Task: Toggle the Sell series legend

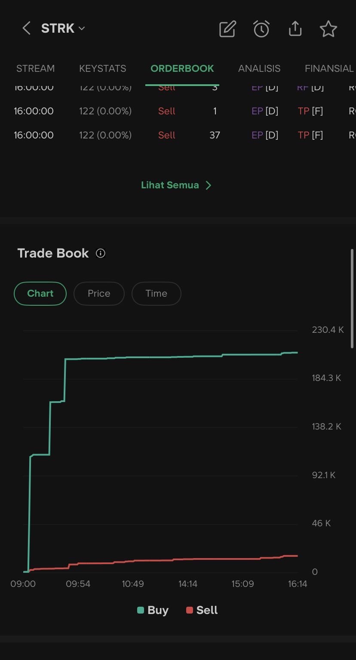Action: tap(202, 610)
